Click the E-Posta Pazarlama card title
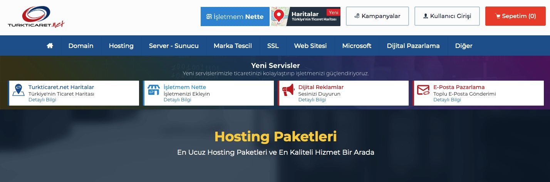 coord(459,87)
